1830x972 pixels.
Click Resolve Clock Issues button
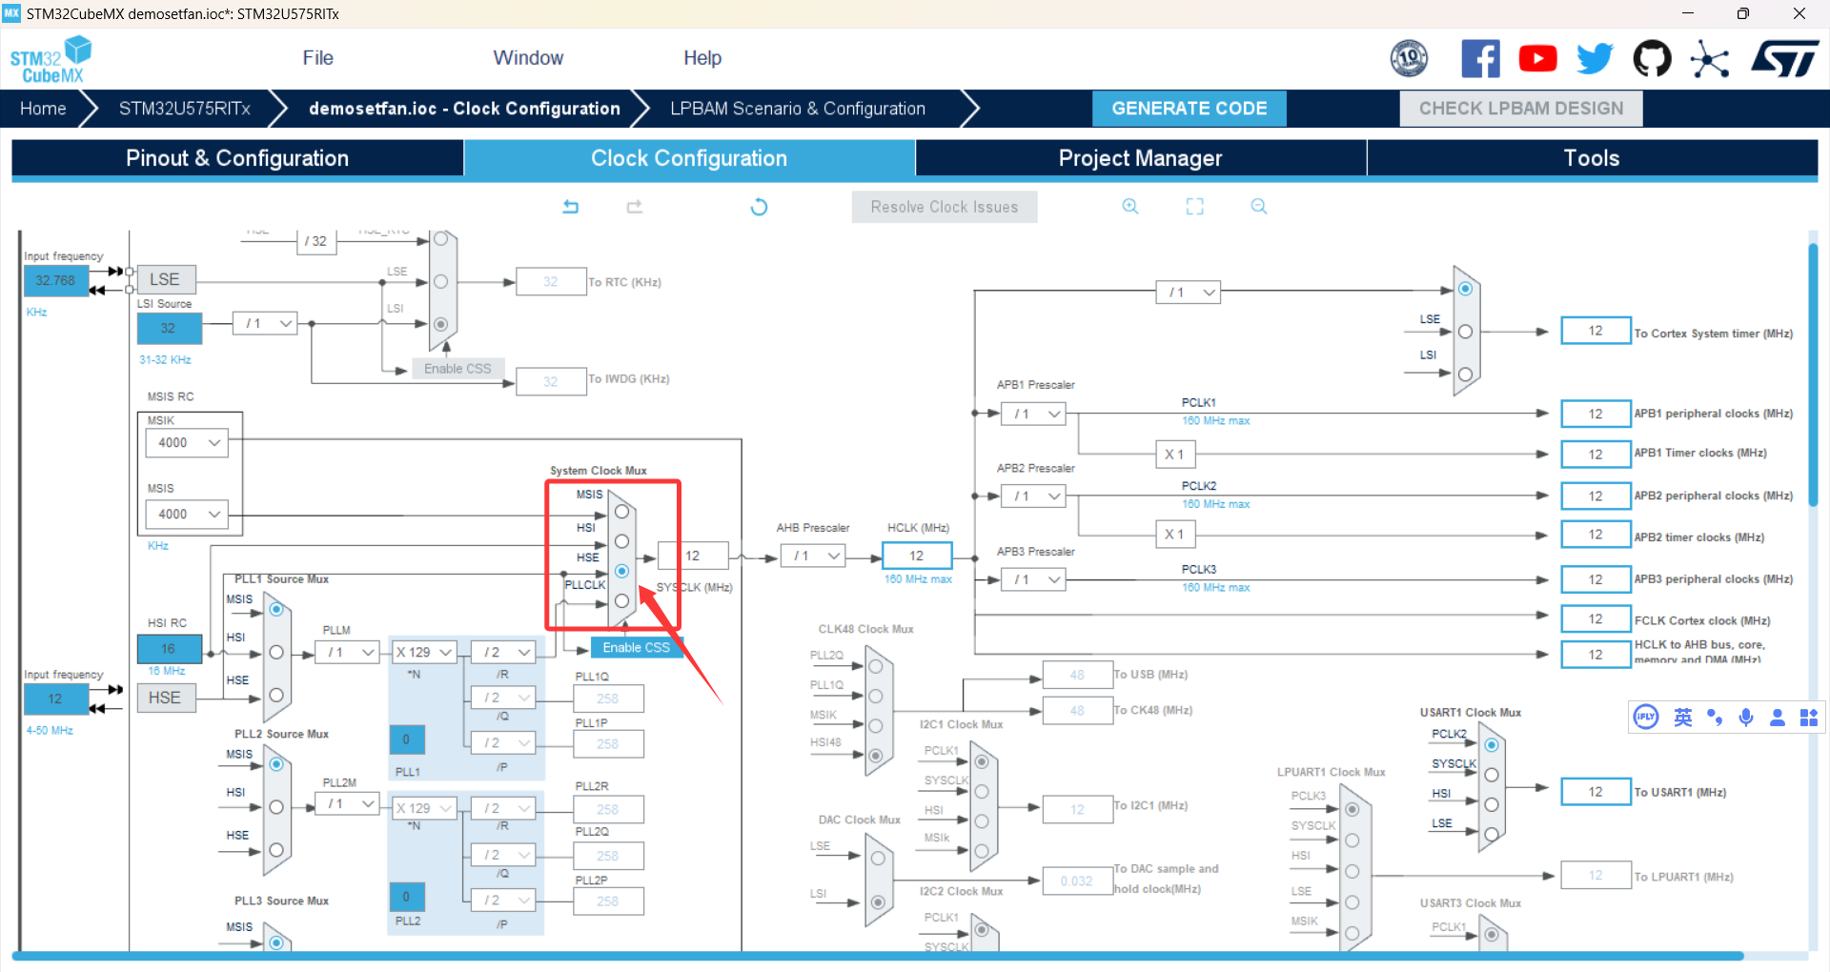[944, 207]
